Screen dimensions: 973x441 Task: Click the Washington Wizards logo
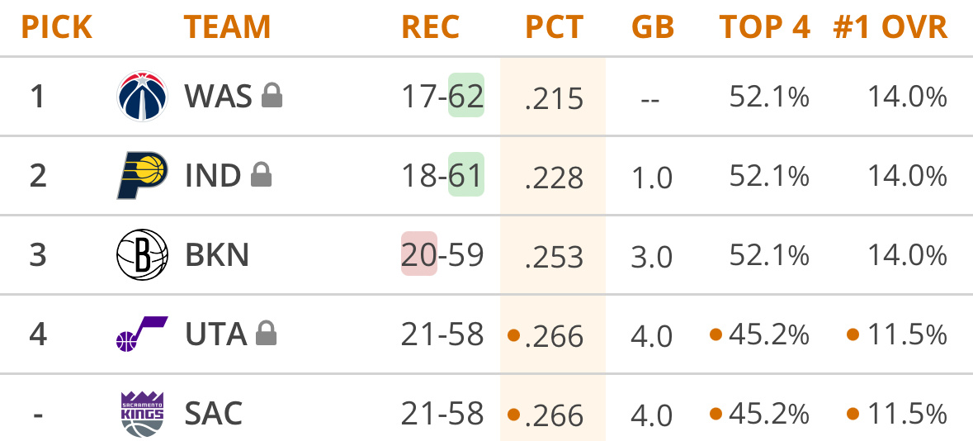[x=142, y=97]
